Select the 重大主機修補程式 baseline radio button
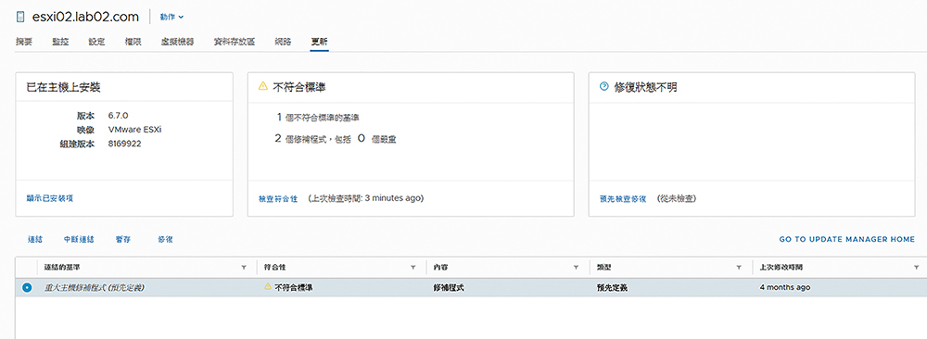 tap(27, 288)
